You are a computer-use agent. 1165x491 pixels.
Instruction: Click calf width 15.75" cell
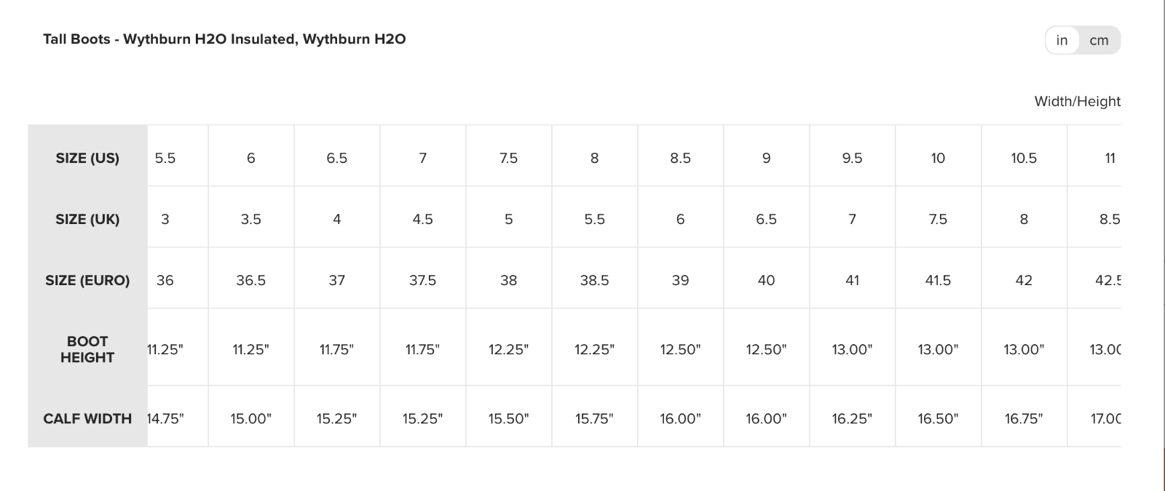coord(594,418)
